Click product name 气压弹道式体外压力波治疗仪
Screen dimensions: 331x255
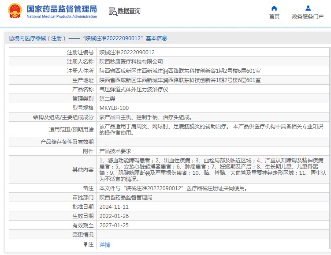coord(134,89)
